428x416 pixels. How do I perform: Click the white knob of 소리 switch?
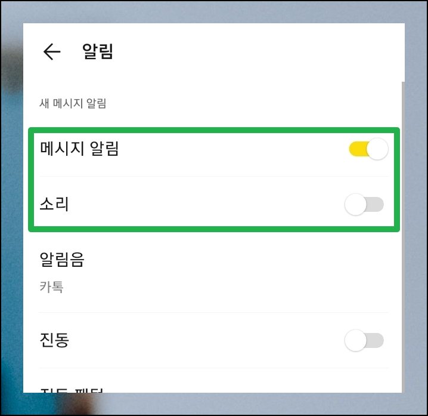(x=355, y=204)
